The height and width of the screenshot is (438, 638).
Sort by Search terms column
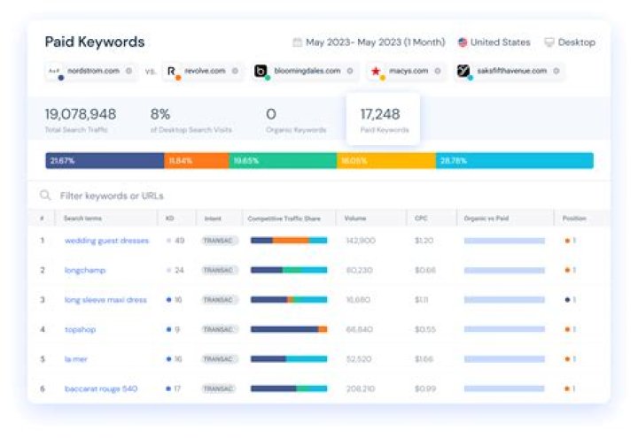point(83,219)
